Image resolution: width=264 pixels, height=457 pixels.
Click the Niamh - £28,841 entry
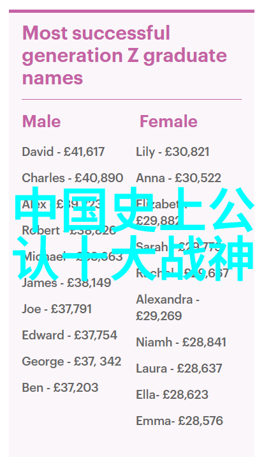coord(181,342)
